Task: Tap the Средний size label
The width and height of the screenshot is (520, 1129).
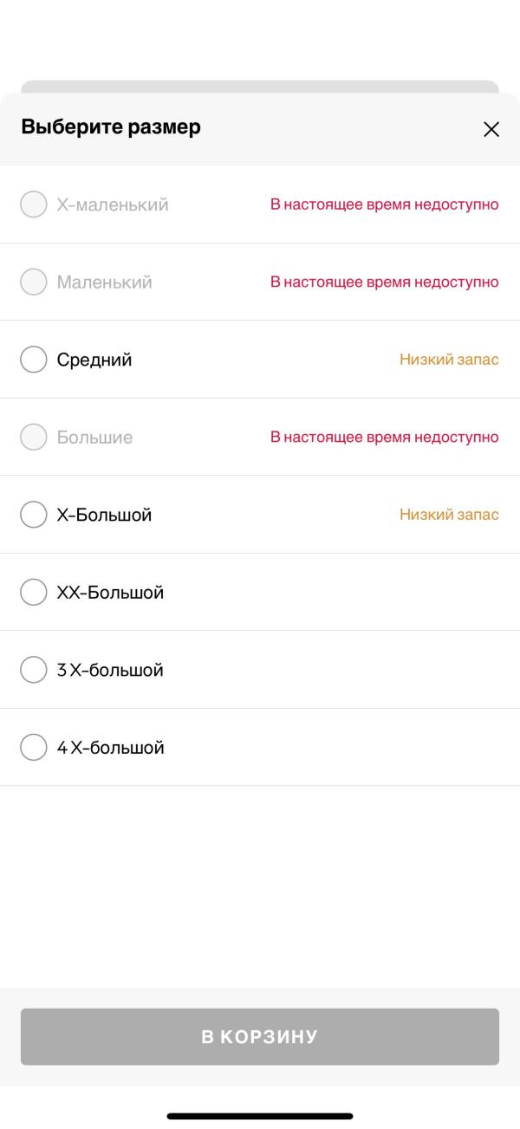Action: pyautogui.click(x=94, y=360)
